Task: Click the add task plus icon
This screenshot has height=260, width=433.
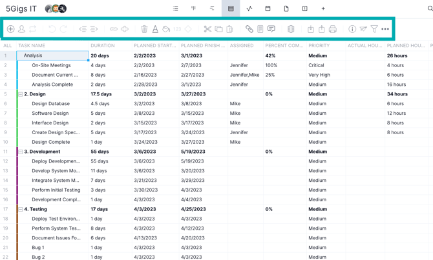Action: [10, 29]
